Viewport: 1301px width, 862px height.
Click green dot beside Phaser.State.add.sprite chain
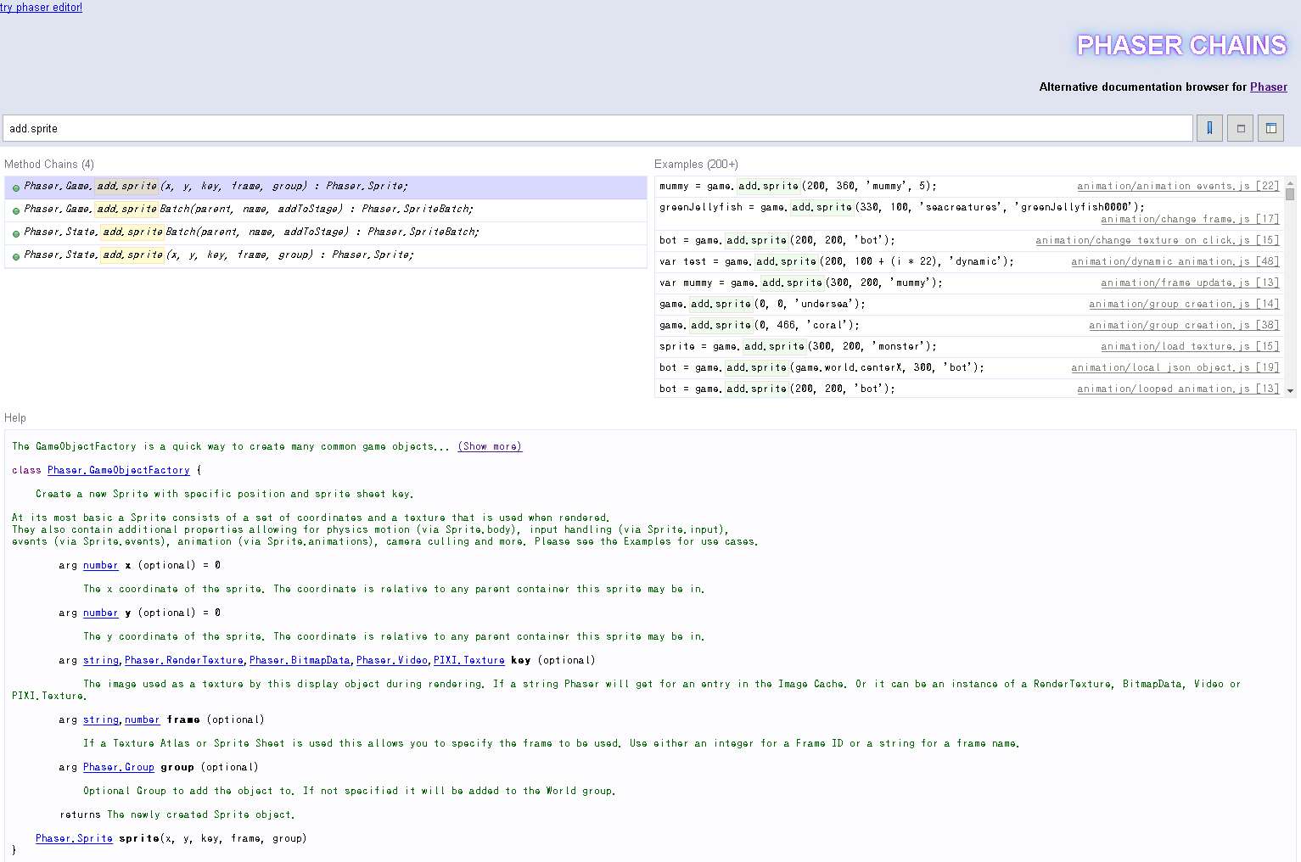[16, 256]
